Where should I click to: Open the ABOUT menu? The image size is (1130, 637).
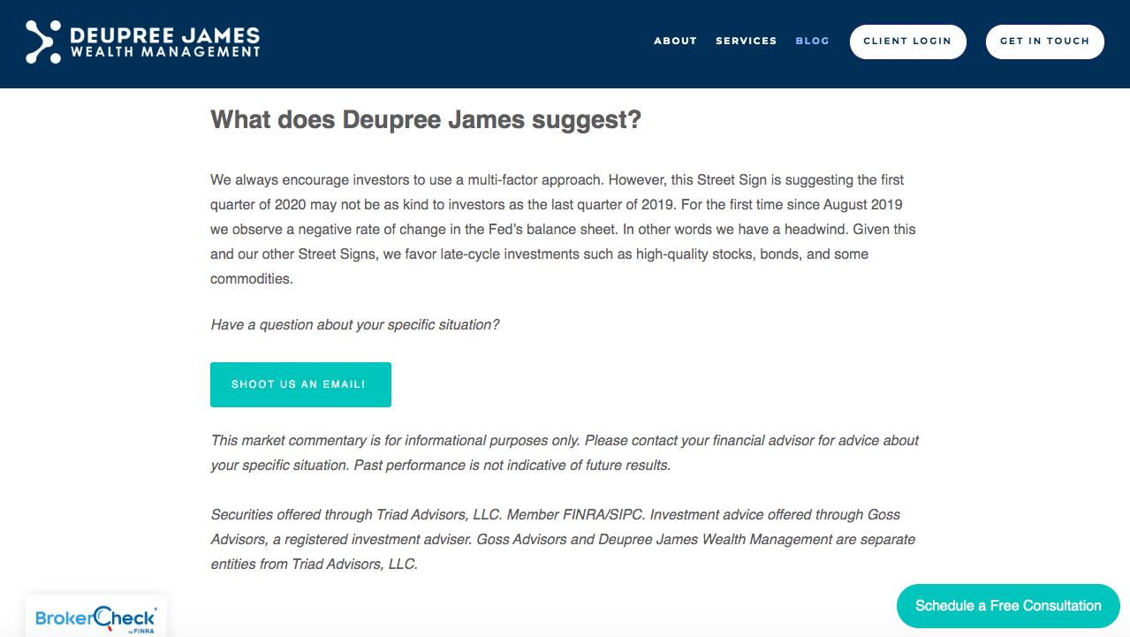point(675,41)
